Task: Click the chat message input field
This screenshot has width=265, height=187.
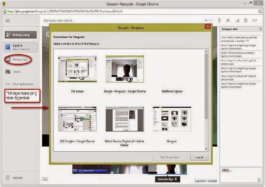Action: click(241, 175)
